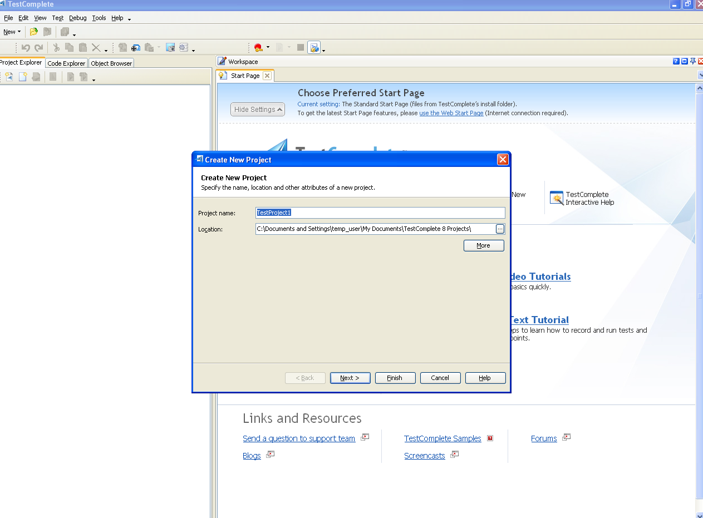Click the dialog Help button
The image size is (703, 518).
485,378
